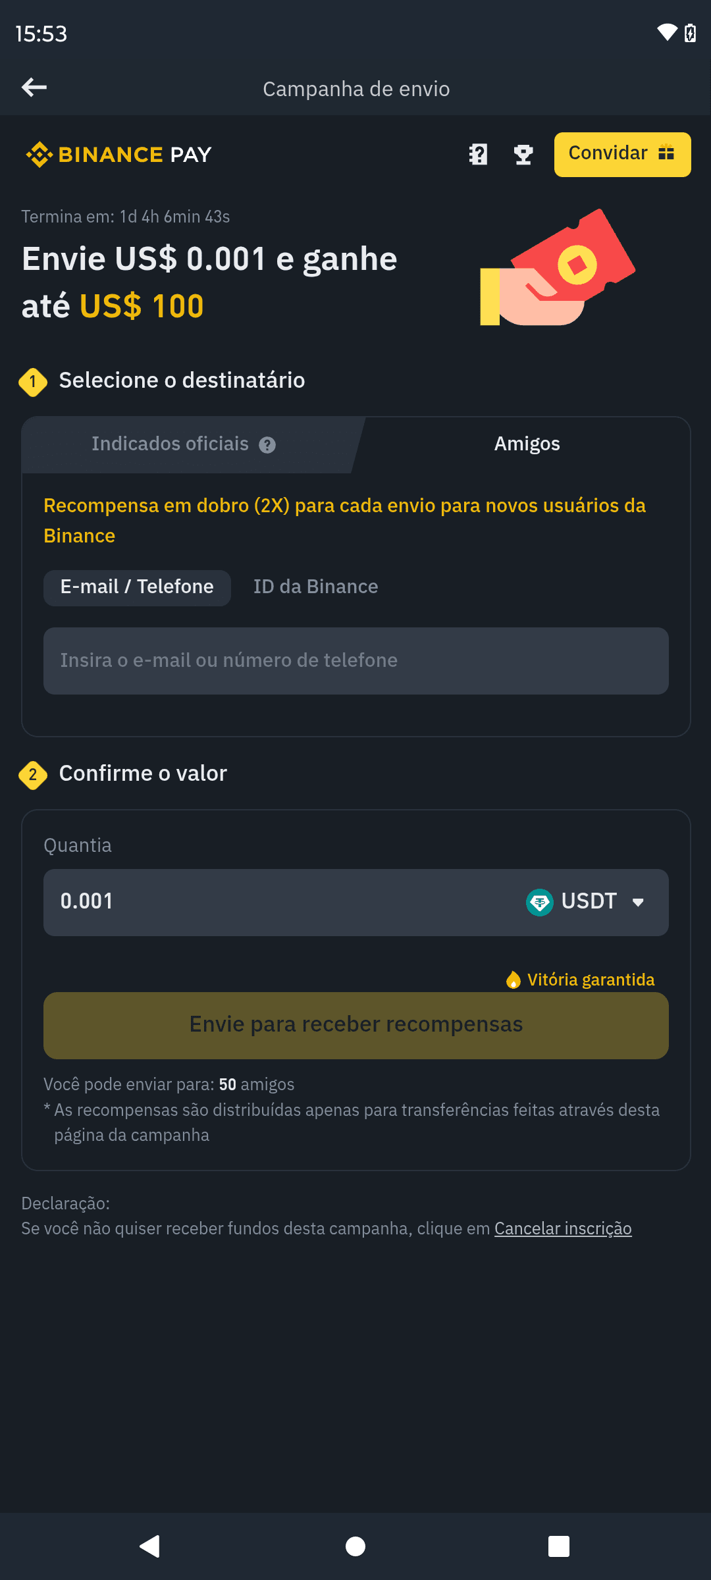This screenshot has height=1580, width=711.
Task: Tap the USDT coin icon
Action: 540,902
